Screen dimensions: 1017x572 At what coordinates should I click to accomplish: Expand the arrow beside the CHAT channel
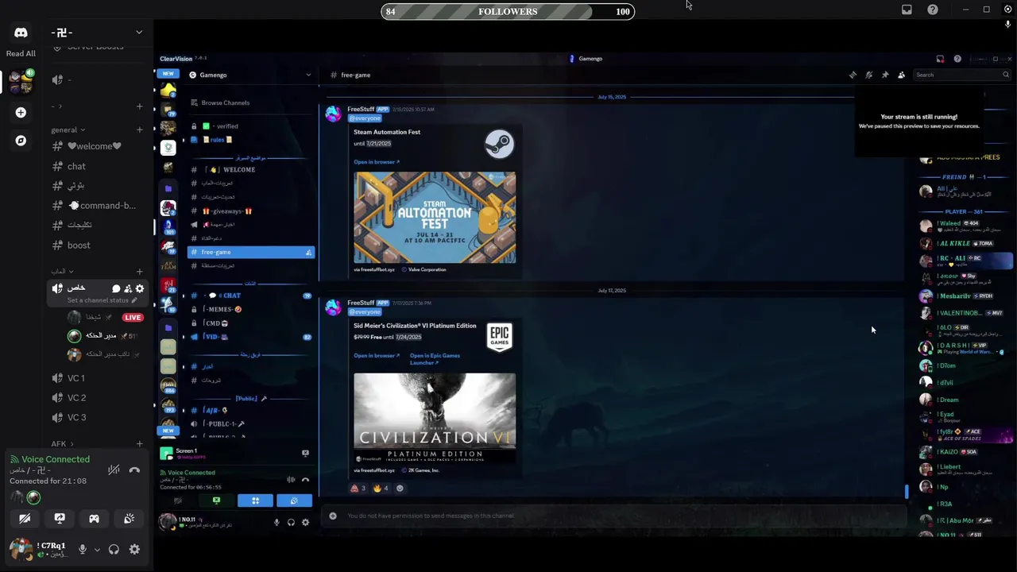click(184, 296)
